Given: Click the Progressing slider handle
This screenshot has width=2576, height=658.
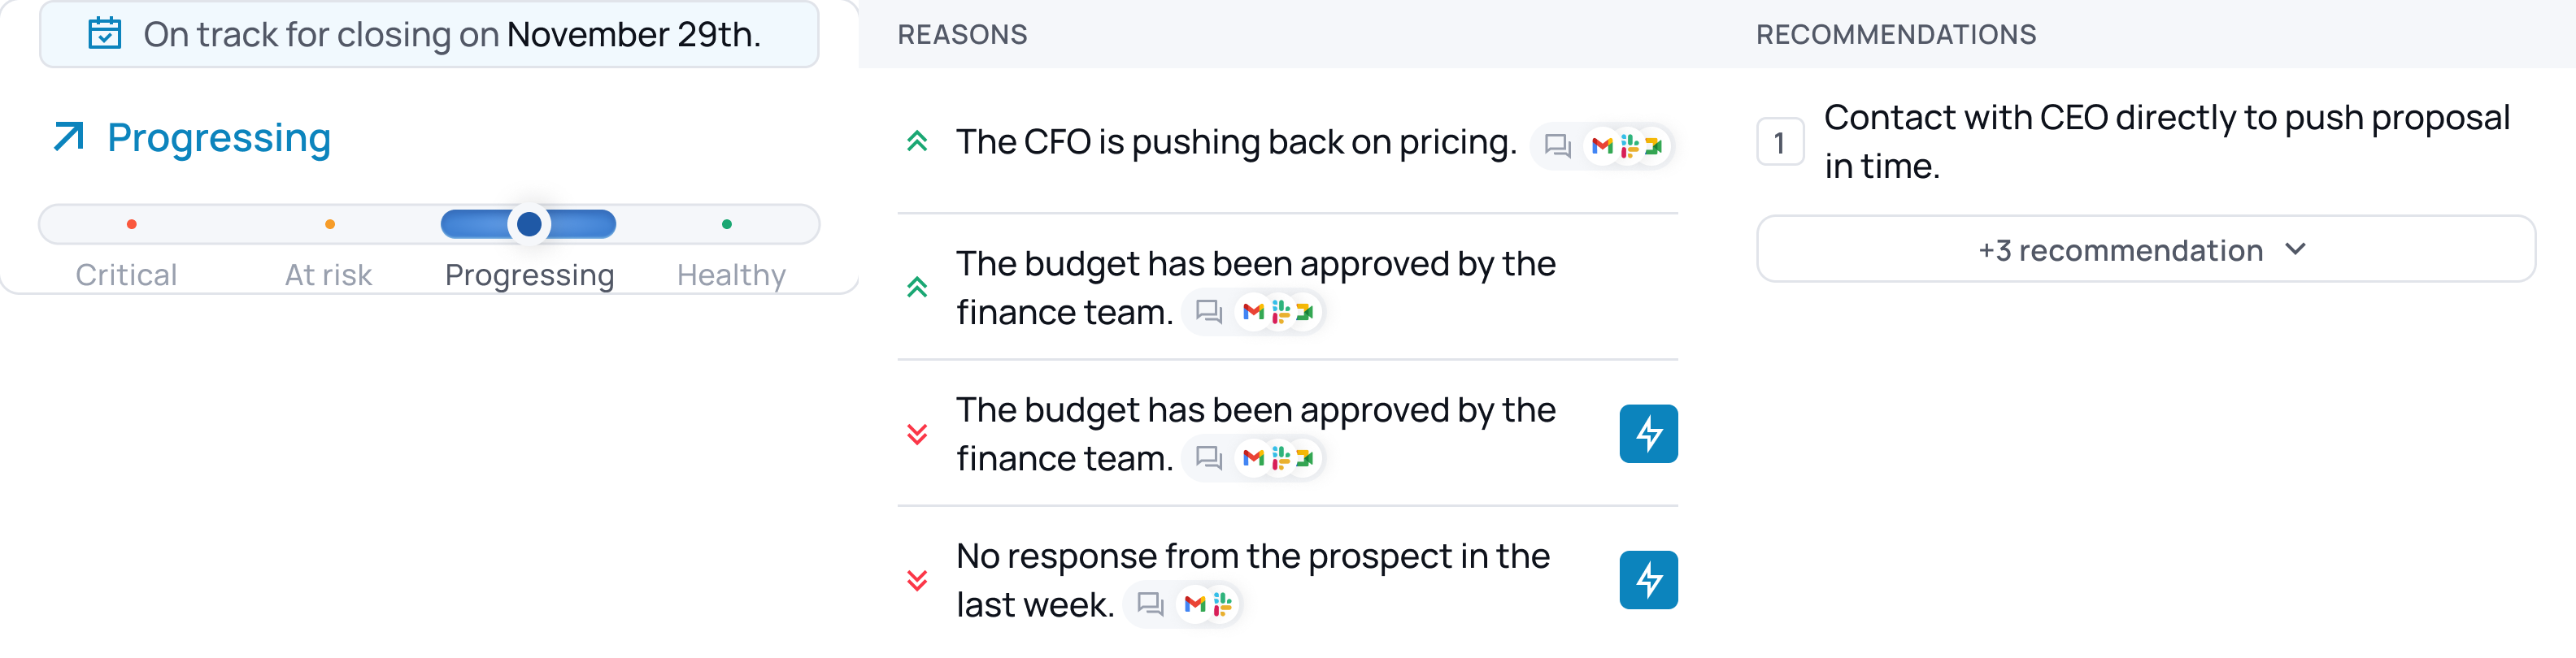Looking at the screenshot, I should (x=529, y=225).
